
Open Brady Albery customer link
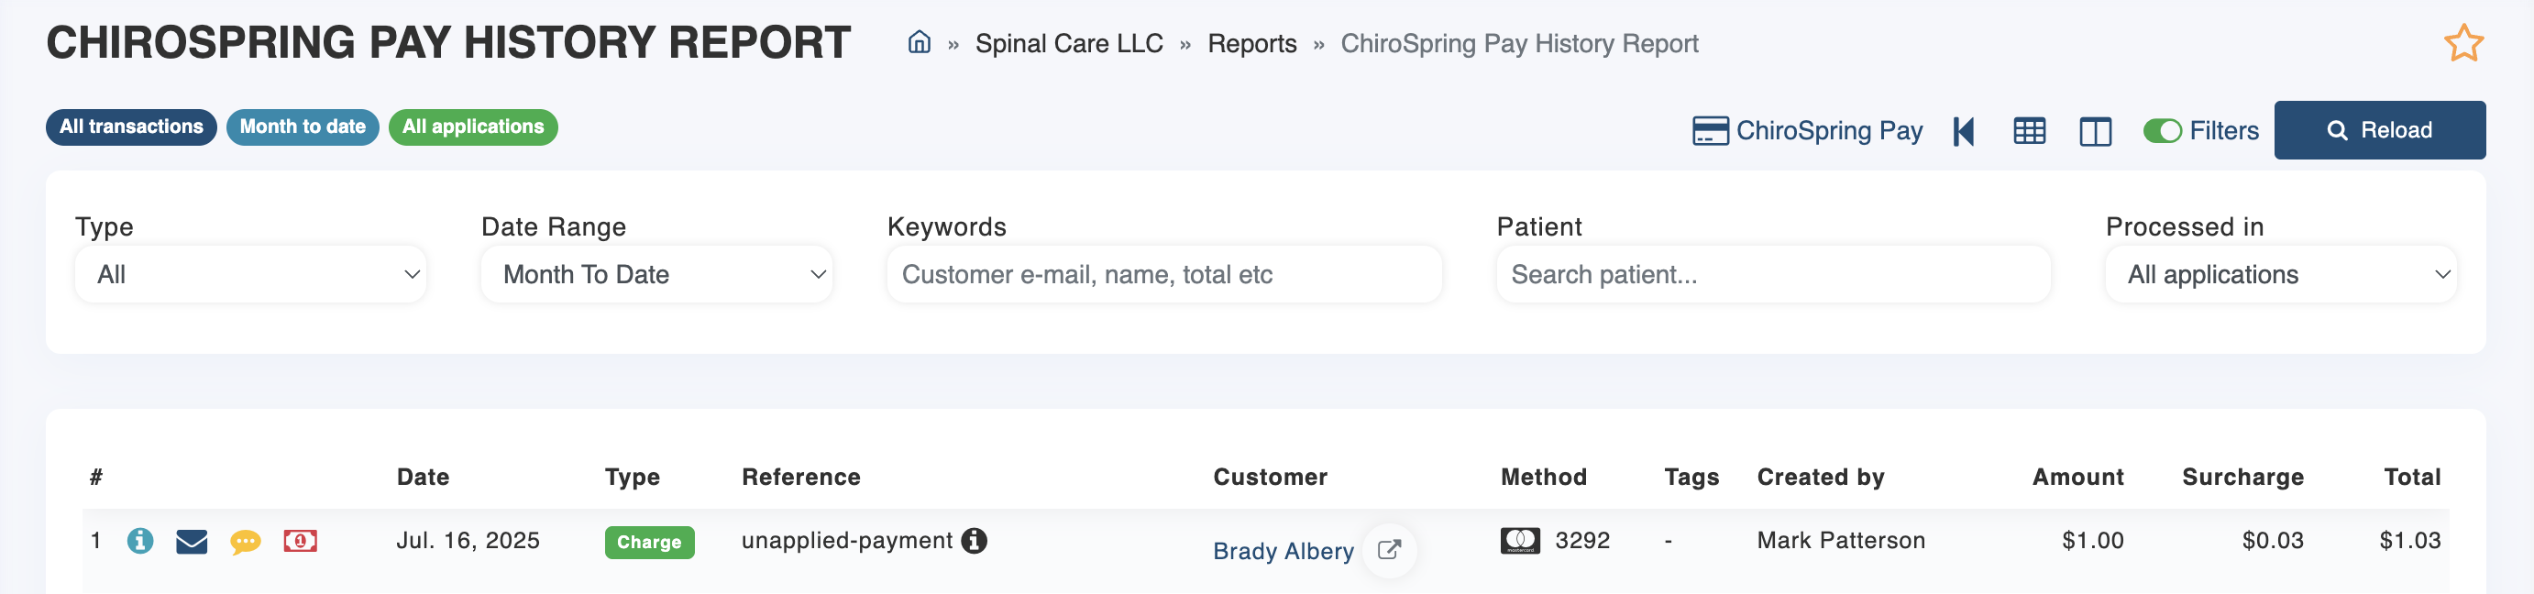(x=1282, y=552)
